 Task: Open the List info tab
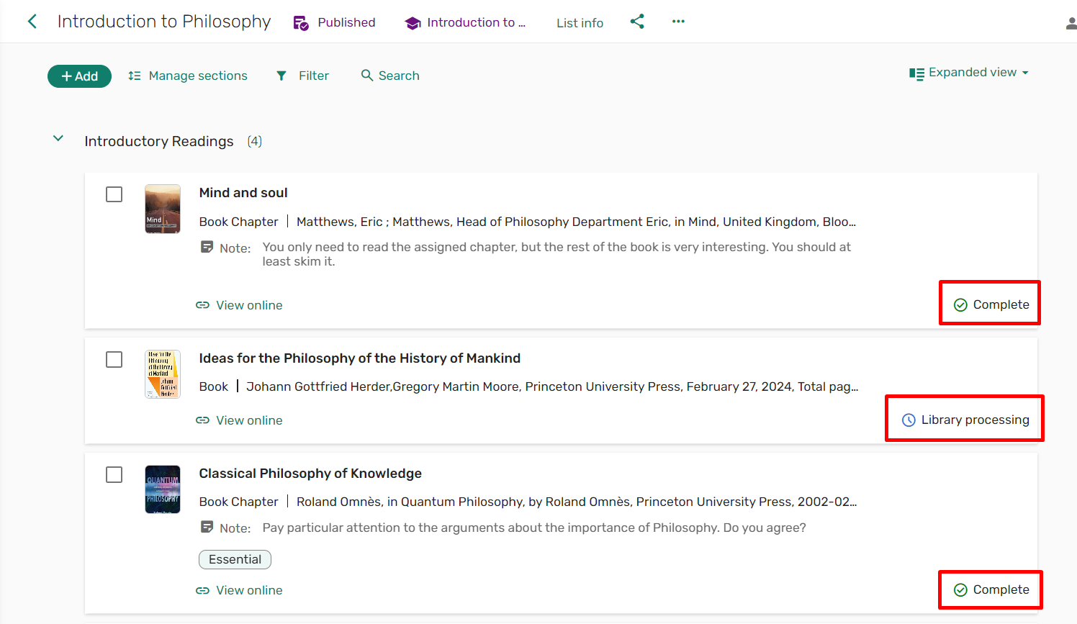click(x=580, y=23)
